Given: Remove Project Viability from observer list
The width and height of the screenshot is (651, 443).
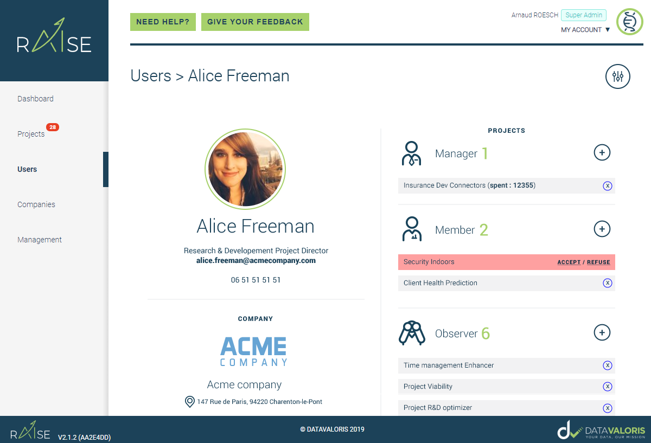Looking at the screenshot, I should tap(608, 387).
